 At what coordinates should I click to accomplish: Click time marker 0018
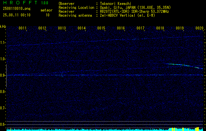160,28
